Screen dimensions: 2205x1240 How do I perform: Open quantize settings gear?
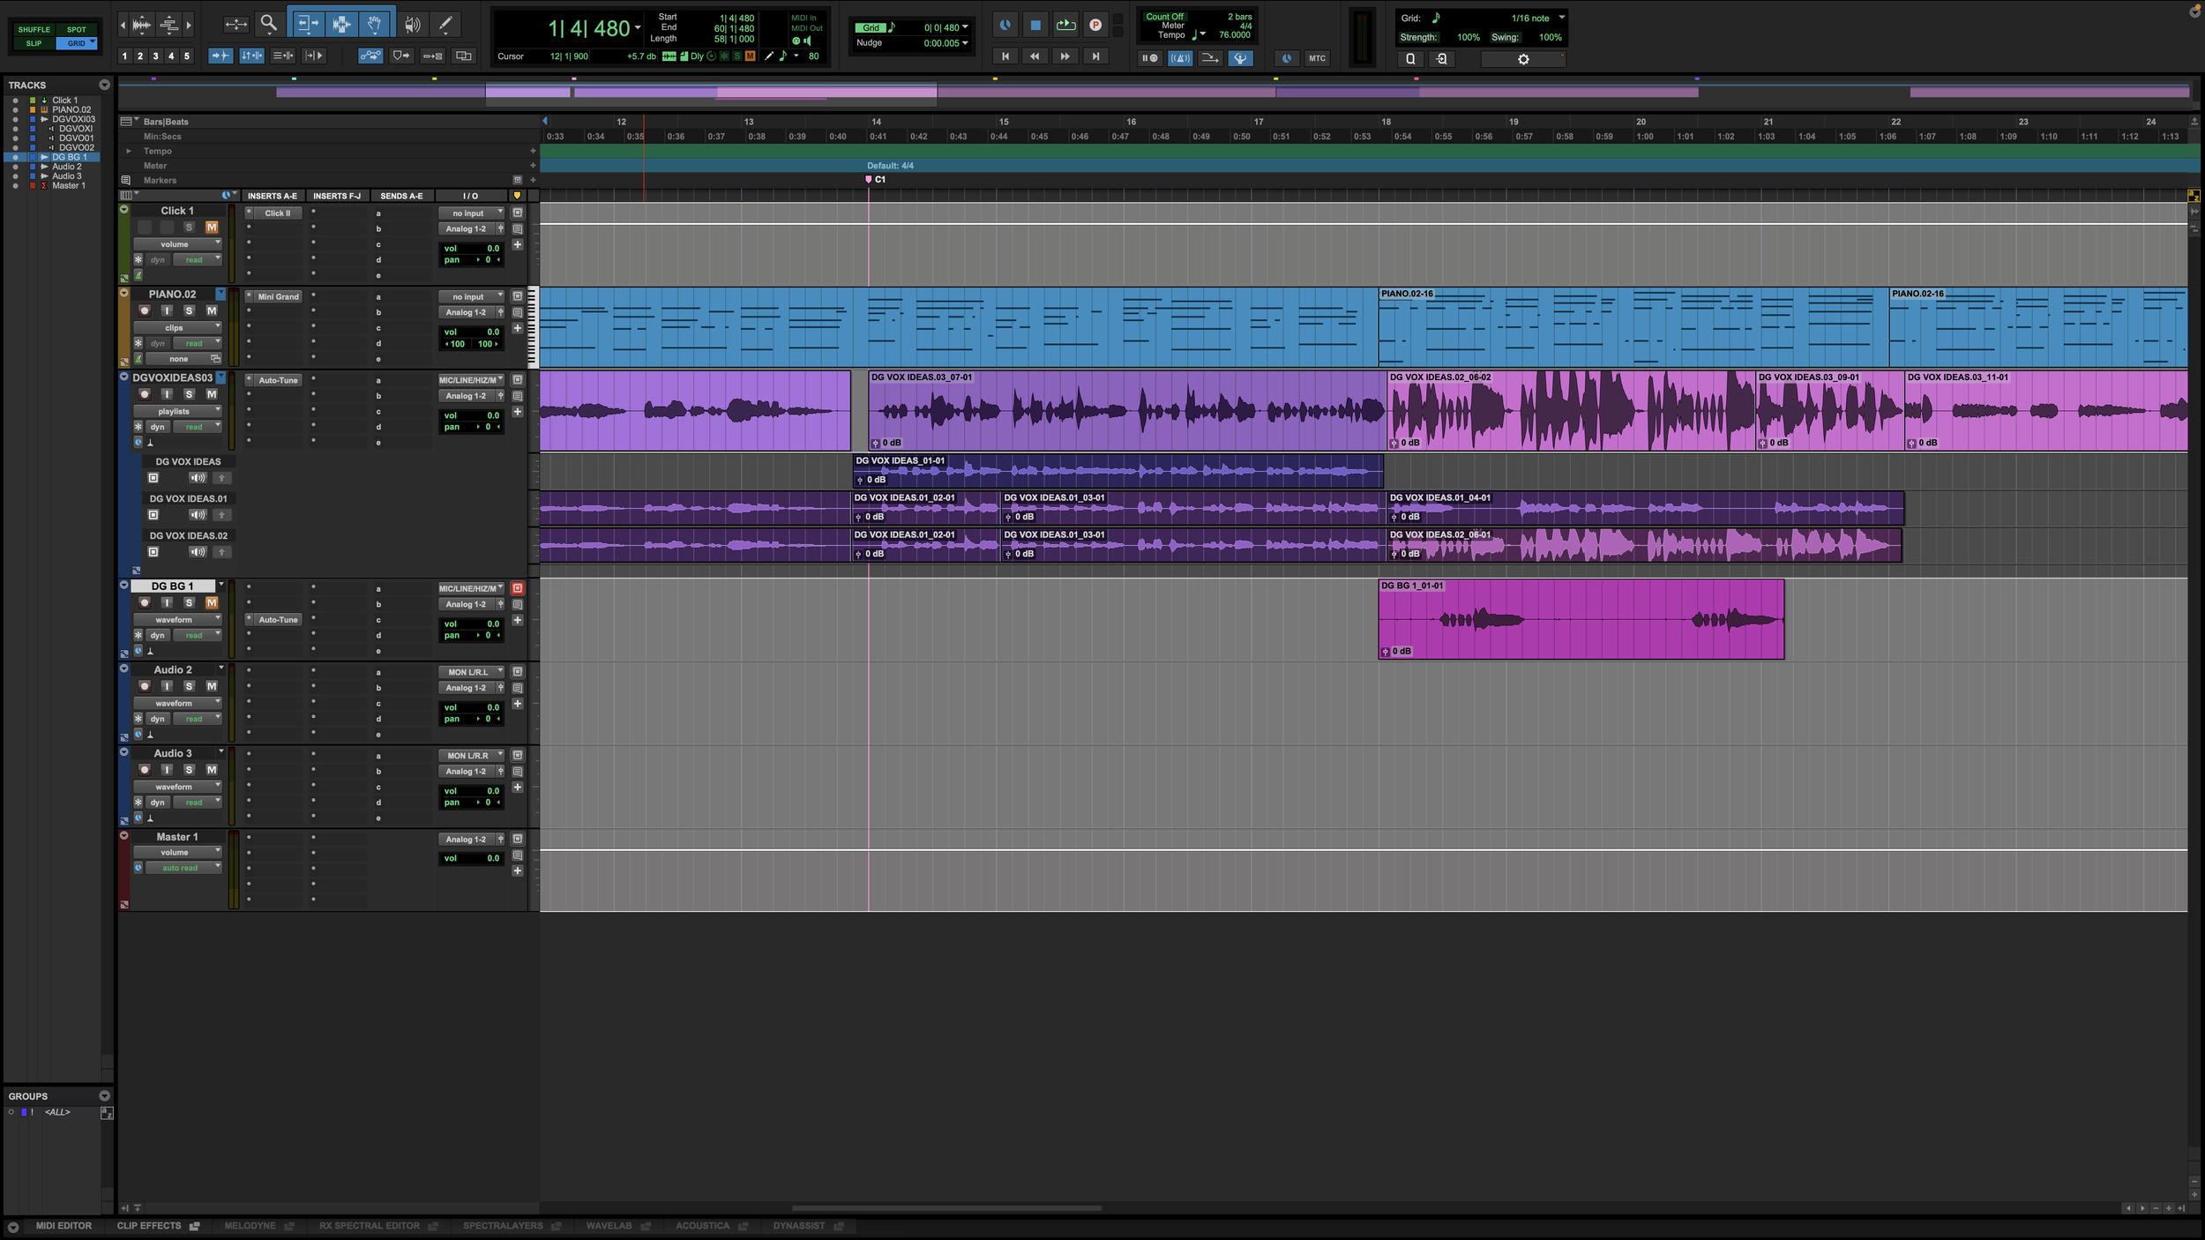coord(1523,59)
